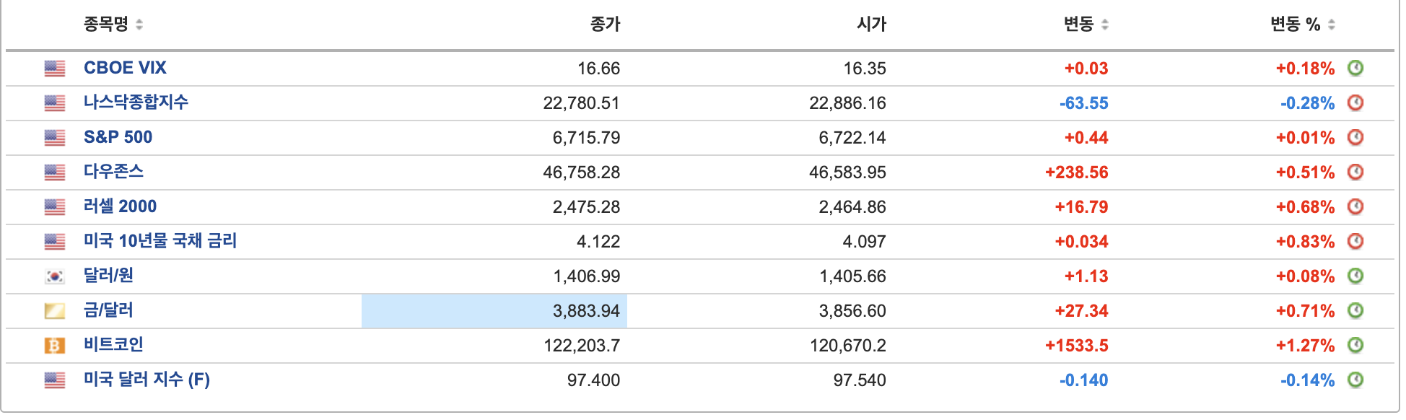Viewport: 1406px width, 420px height.
Task: Select the Bitcoin logo beside 비트코인
Action: coord(54,346)
